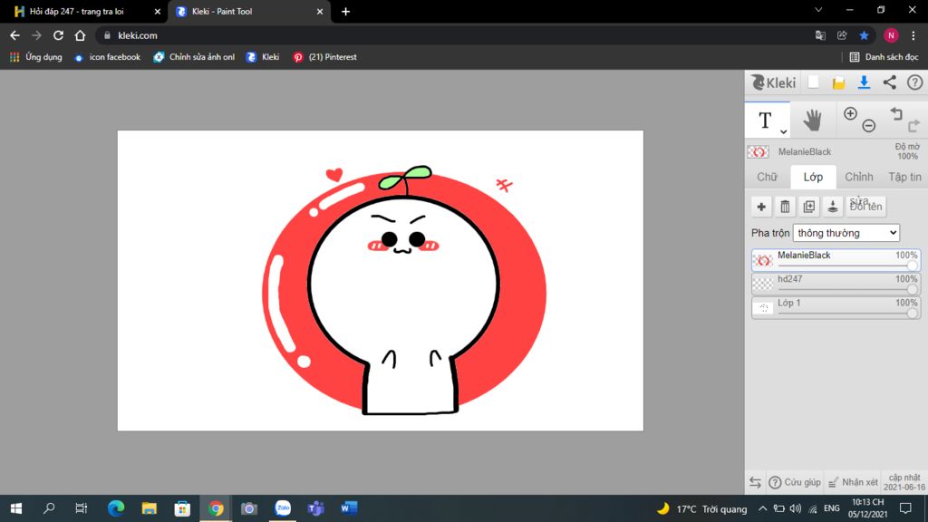This screenshot has height=522, width=928.
Task: Open Kleki help question mark icon
Action: tap(915, 82)
